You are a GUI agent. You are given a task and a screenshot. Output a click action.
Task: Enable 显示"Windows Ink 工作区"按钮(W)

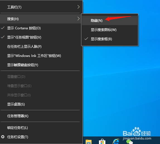(x=41, y=56)
